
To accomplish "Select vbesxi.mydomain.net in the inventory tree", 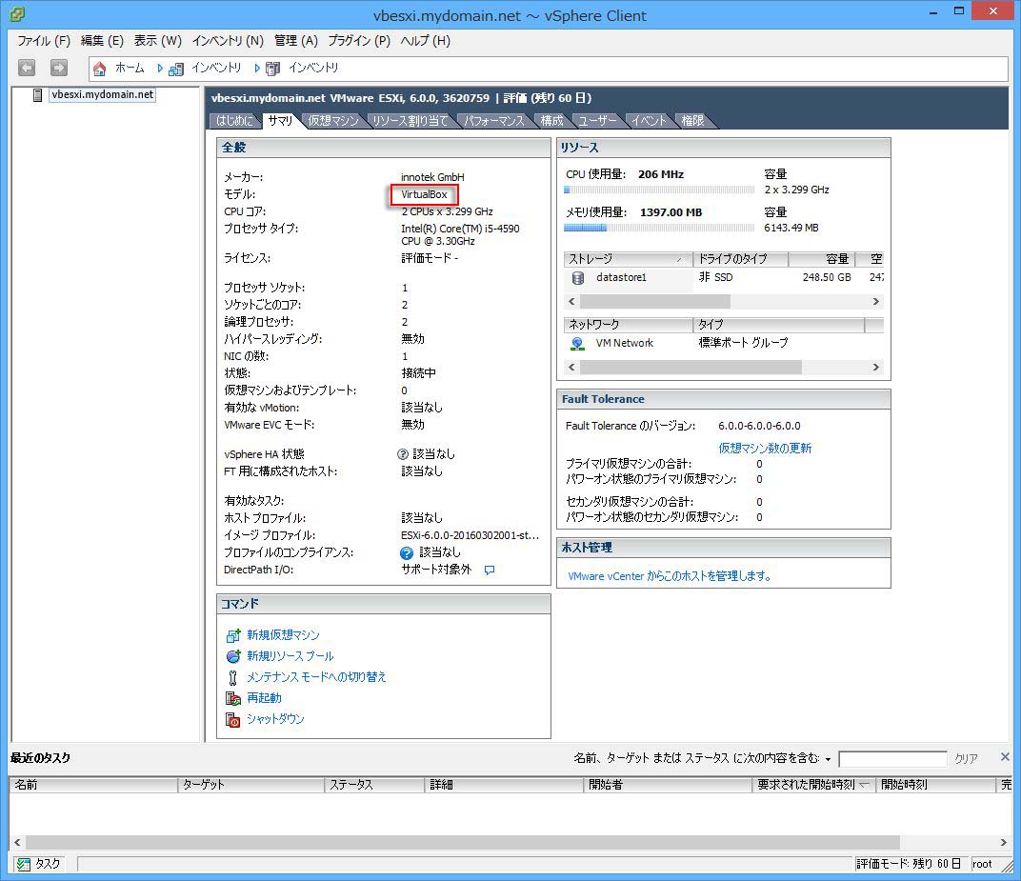I will [x=103, y=94].
